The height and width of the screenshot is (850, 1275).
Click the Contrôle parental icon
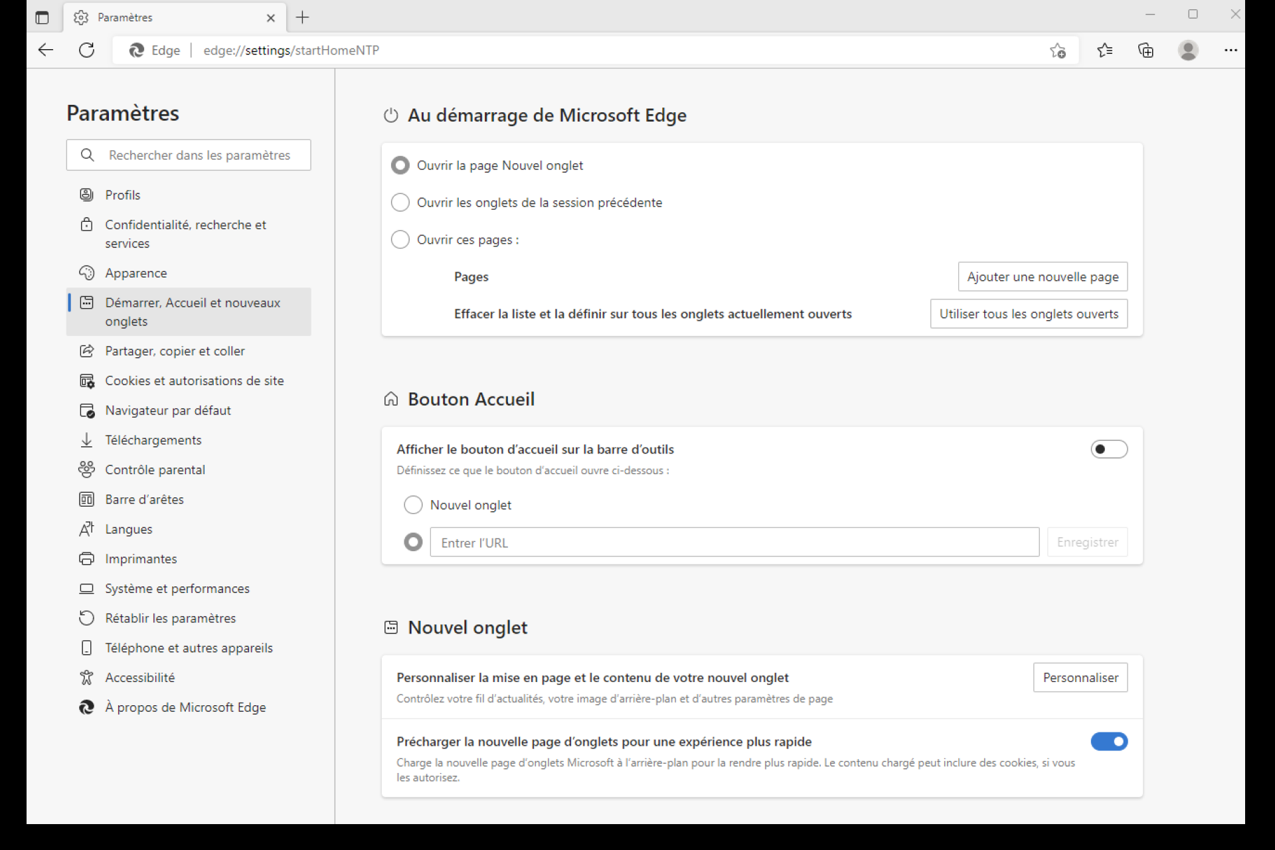pos(86,469)
